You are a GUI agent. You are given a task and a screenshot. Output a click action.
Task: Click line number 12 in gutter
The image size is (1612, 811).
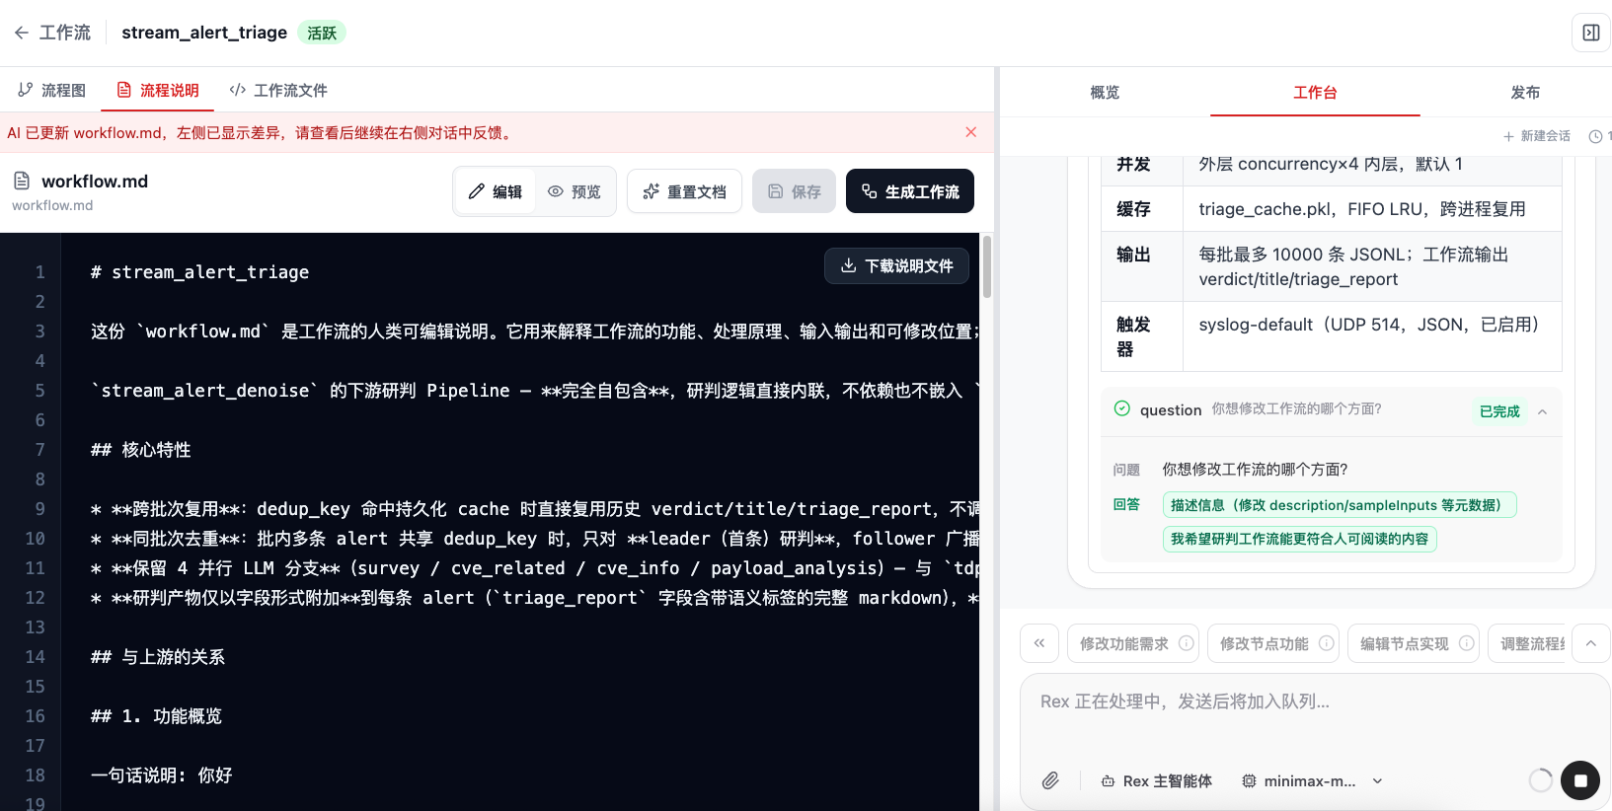[x=35, y=598]
